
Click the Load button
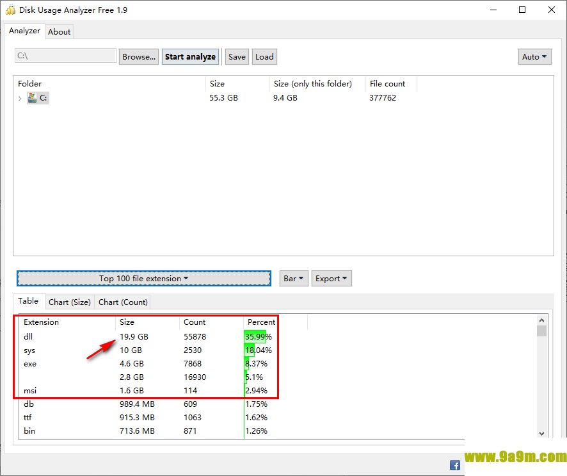(264, 57)
